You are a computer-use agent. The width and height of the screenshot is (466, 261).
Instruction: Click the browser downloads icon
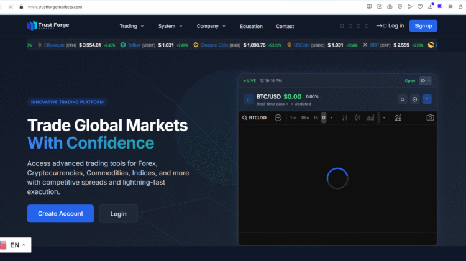[x=430, y=6]
